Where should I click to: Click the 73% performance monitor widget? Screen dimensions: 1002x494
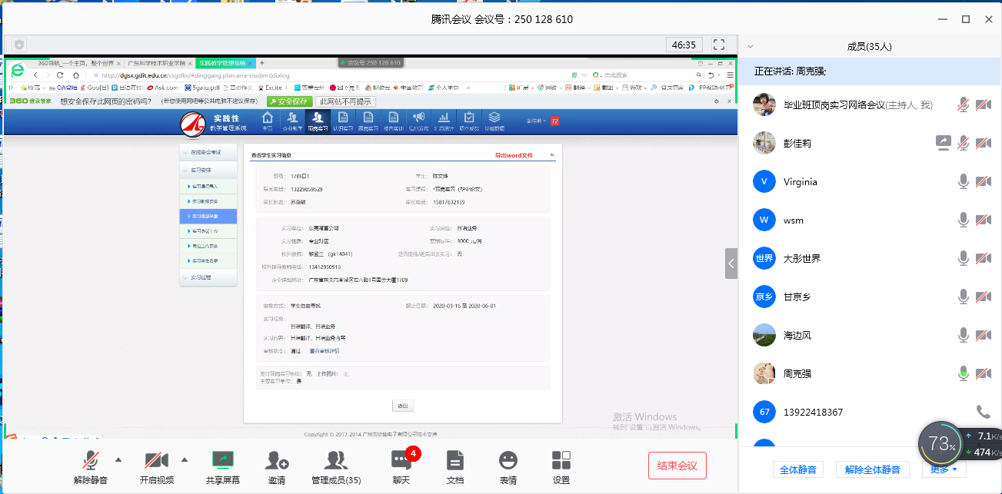coord(942,444)
